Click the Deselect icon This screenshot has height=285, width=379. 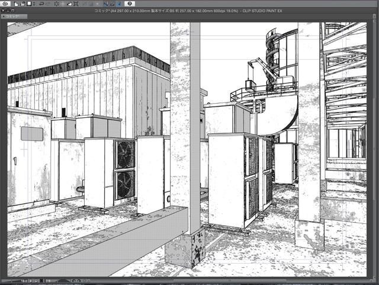[x=84, y=4]
